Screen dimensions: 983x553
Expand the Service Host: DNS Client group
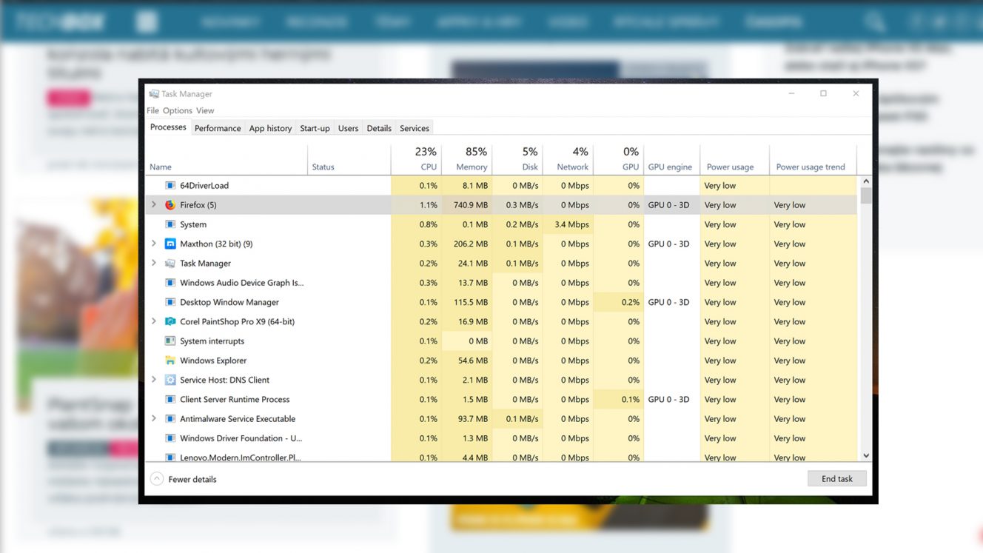click(x=154, y=380)
